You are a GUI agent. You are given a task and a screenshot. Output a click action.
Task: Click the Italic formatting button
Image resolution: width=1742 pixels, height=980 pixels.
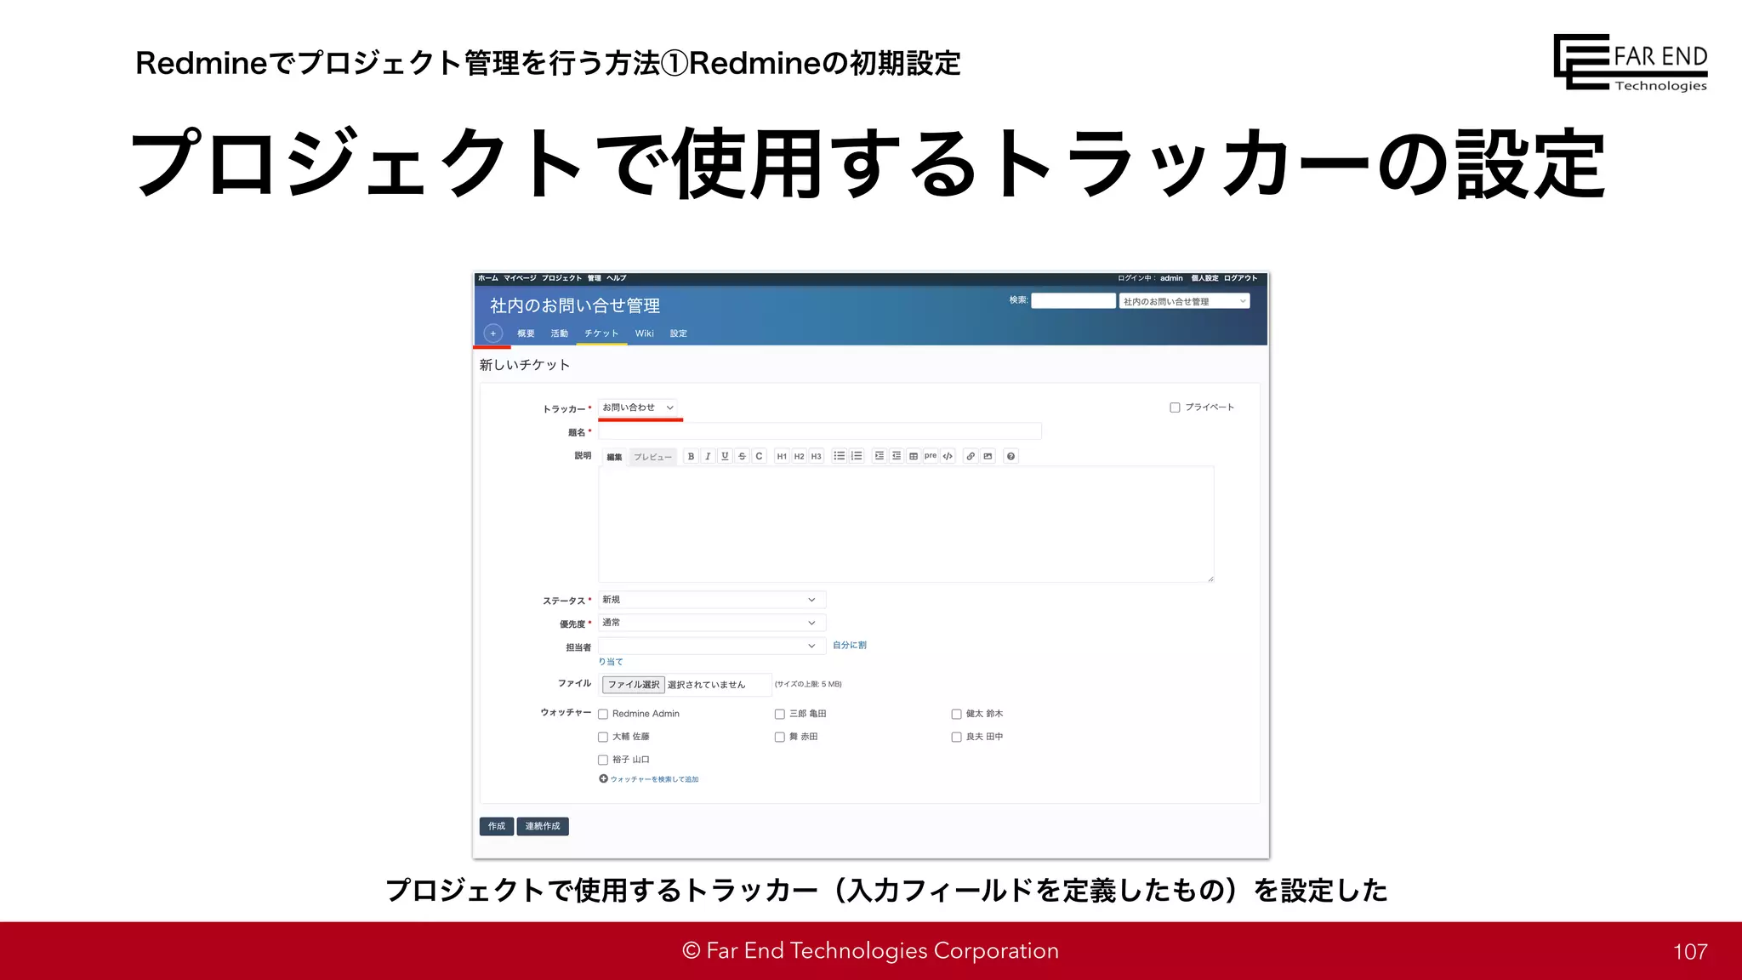click(x=708, y=456)
